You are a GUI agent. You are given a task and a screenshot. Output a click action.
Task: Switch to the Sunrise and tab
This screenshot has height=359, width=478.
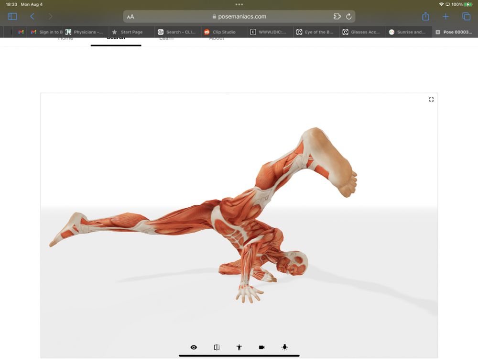tap(409, 32)
